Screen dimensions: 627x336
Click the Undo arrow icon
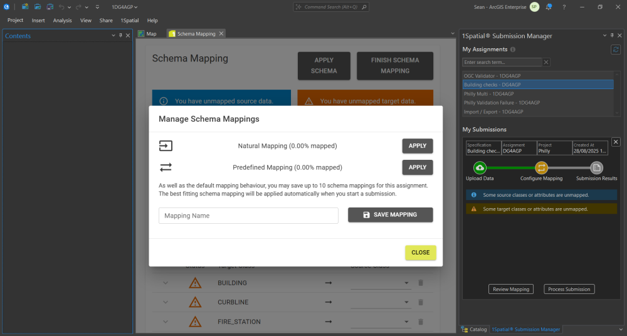[x=61, y=7]
